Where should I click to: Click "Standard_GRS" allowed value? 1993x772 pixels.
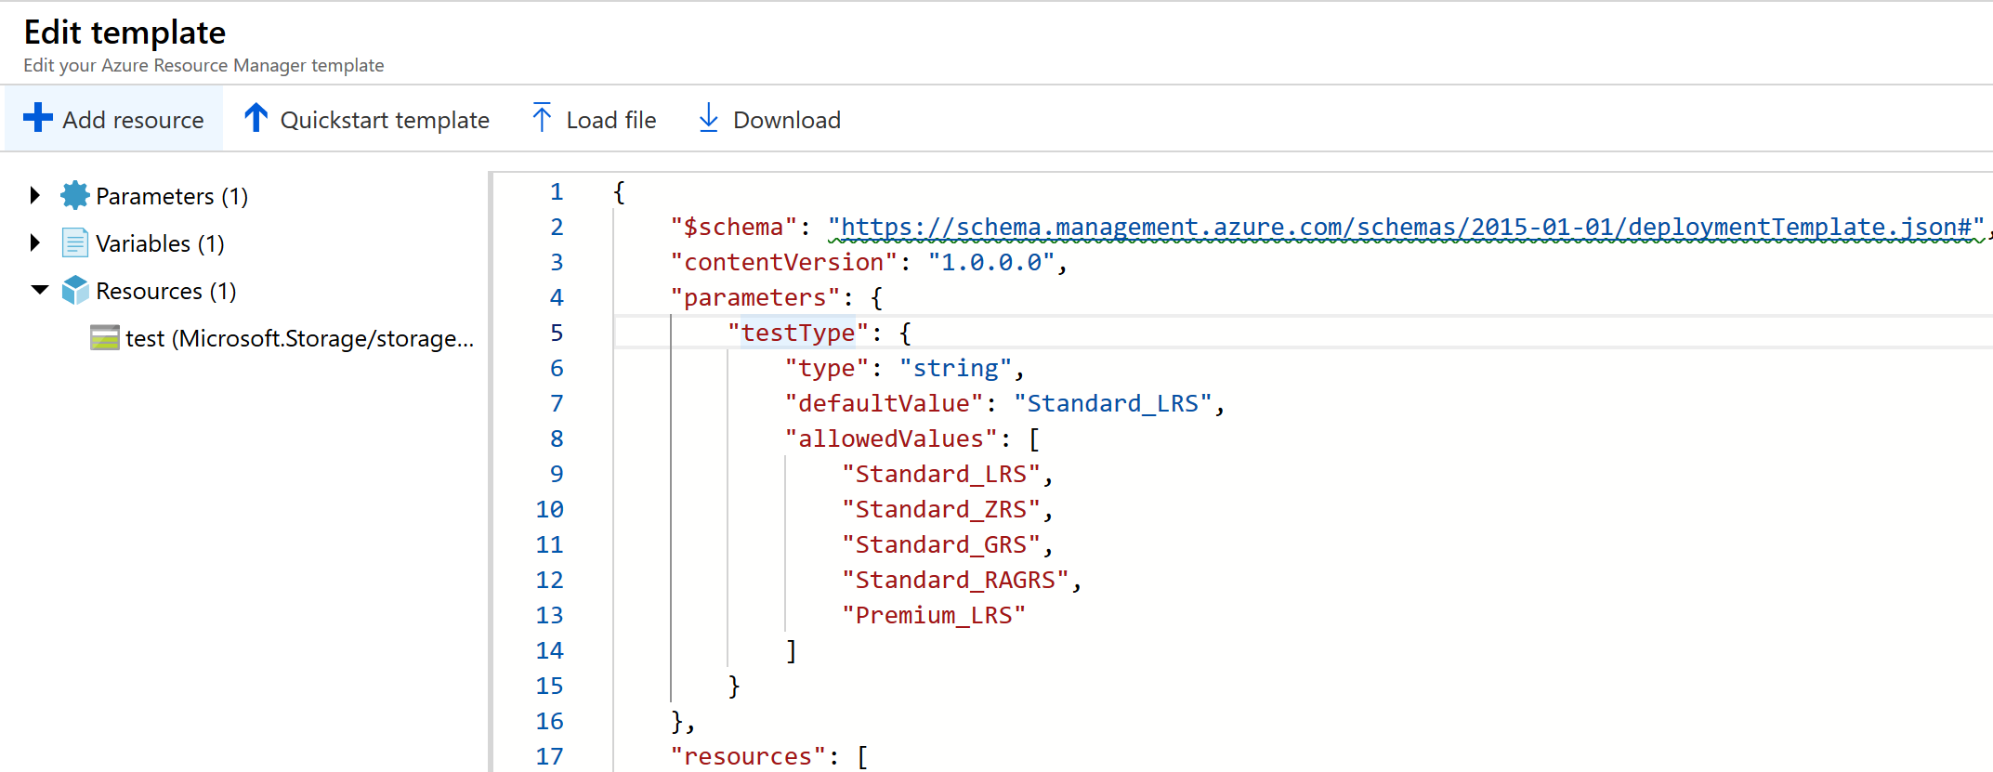(x=941, y=544)
